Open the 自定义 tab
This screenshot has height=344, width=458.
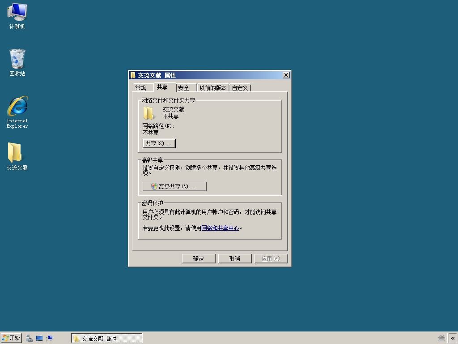(240, 88)
